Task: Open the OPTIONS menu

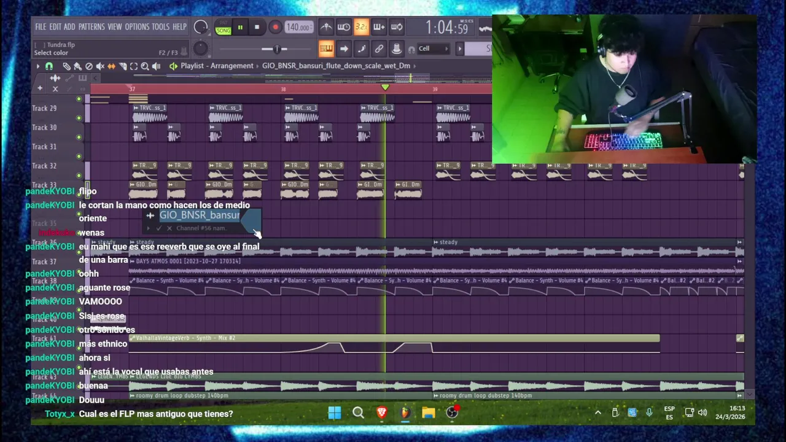Action: tap(137, 27)
